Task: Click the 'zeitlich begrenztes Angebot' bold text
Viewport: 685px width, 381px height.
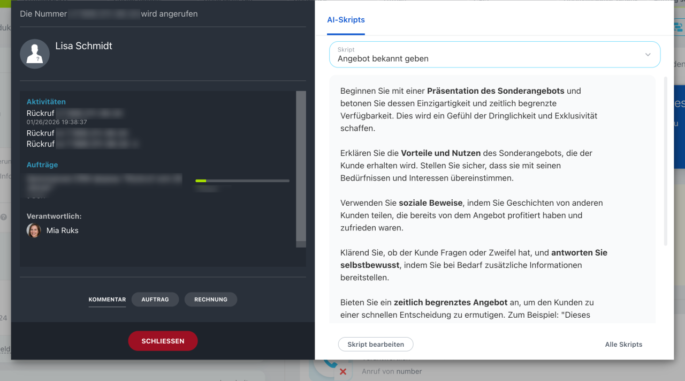Action: coord(451,302)
